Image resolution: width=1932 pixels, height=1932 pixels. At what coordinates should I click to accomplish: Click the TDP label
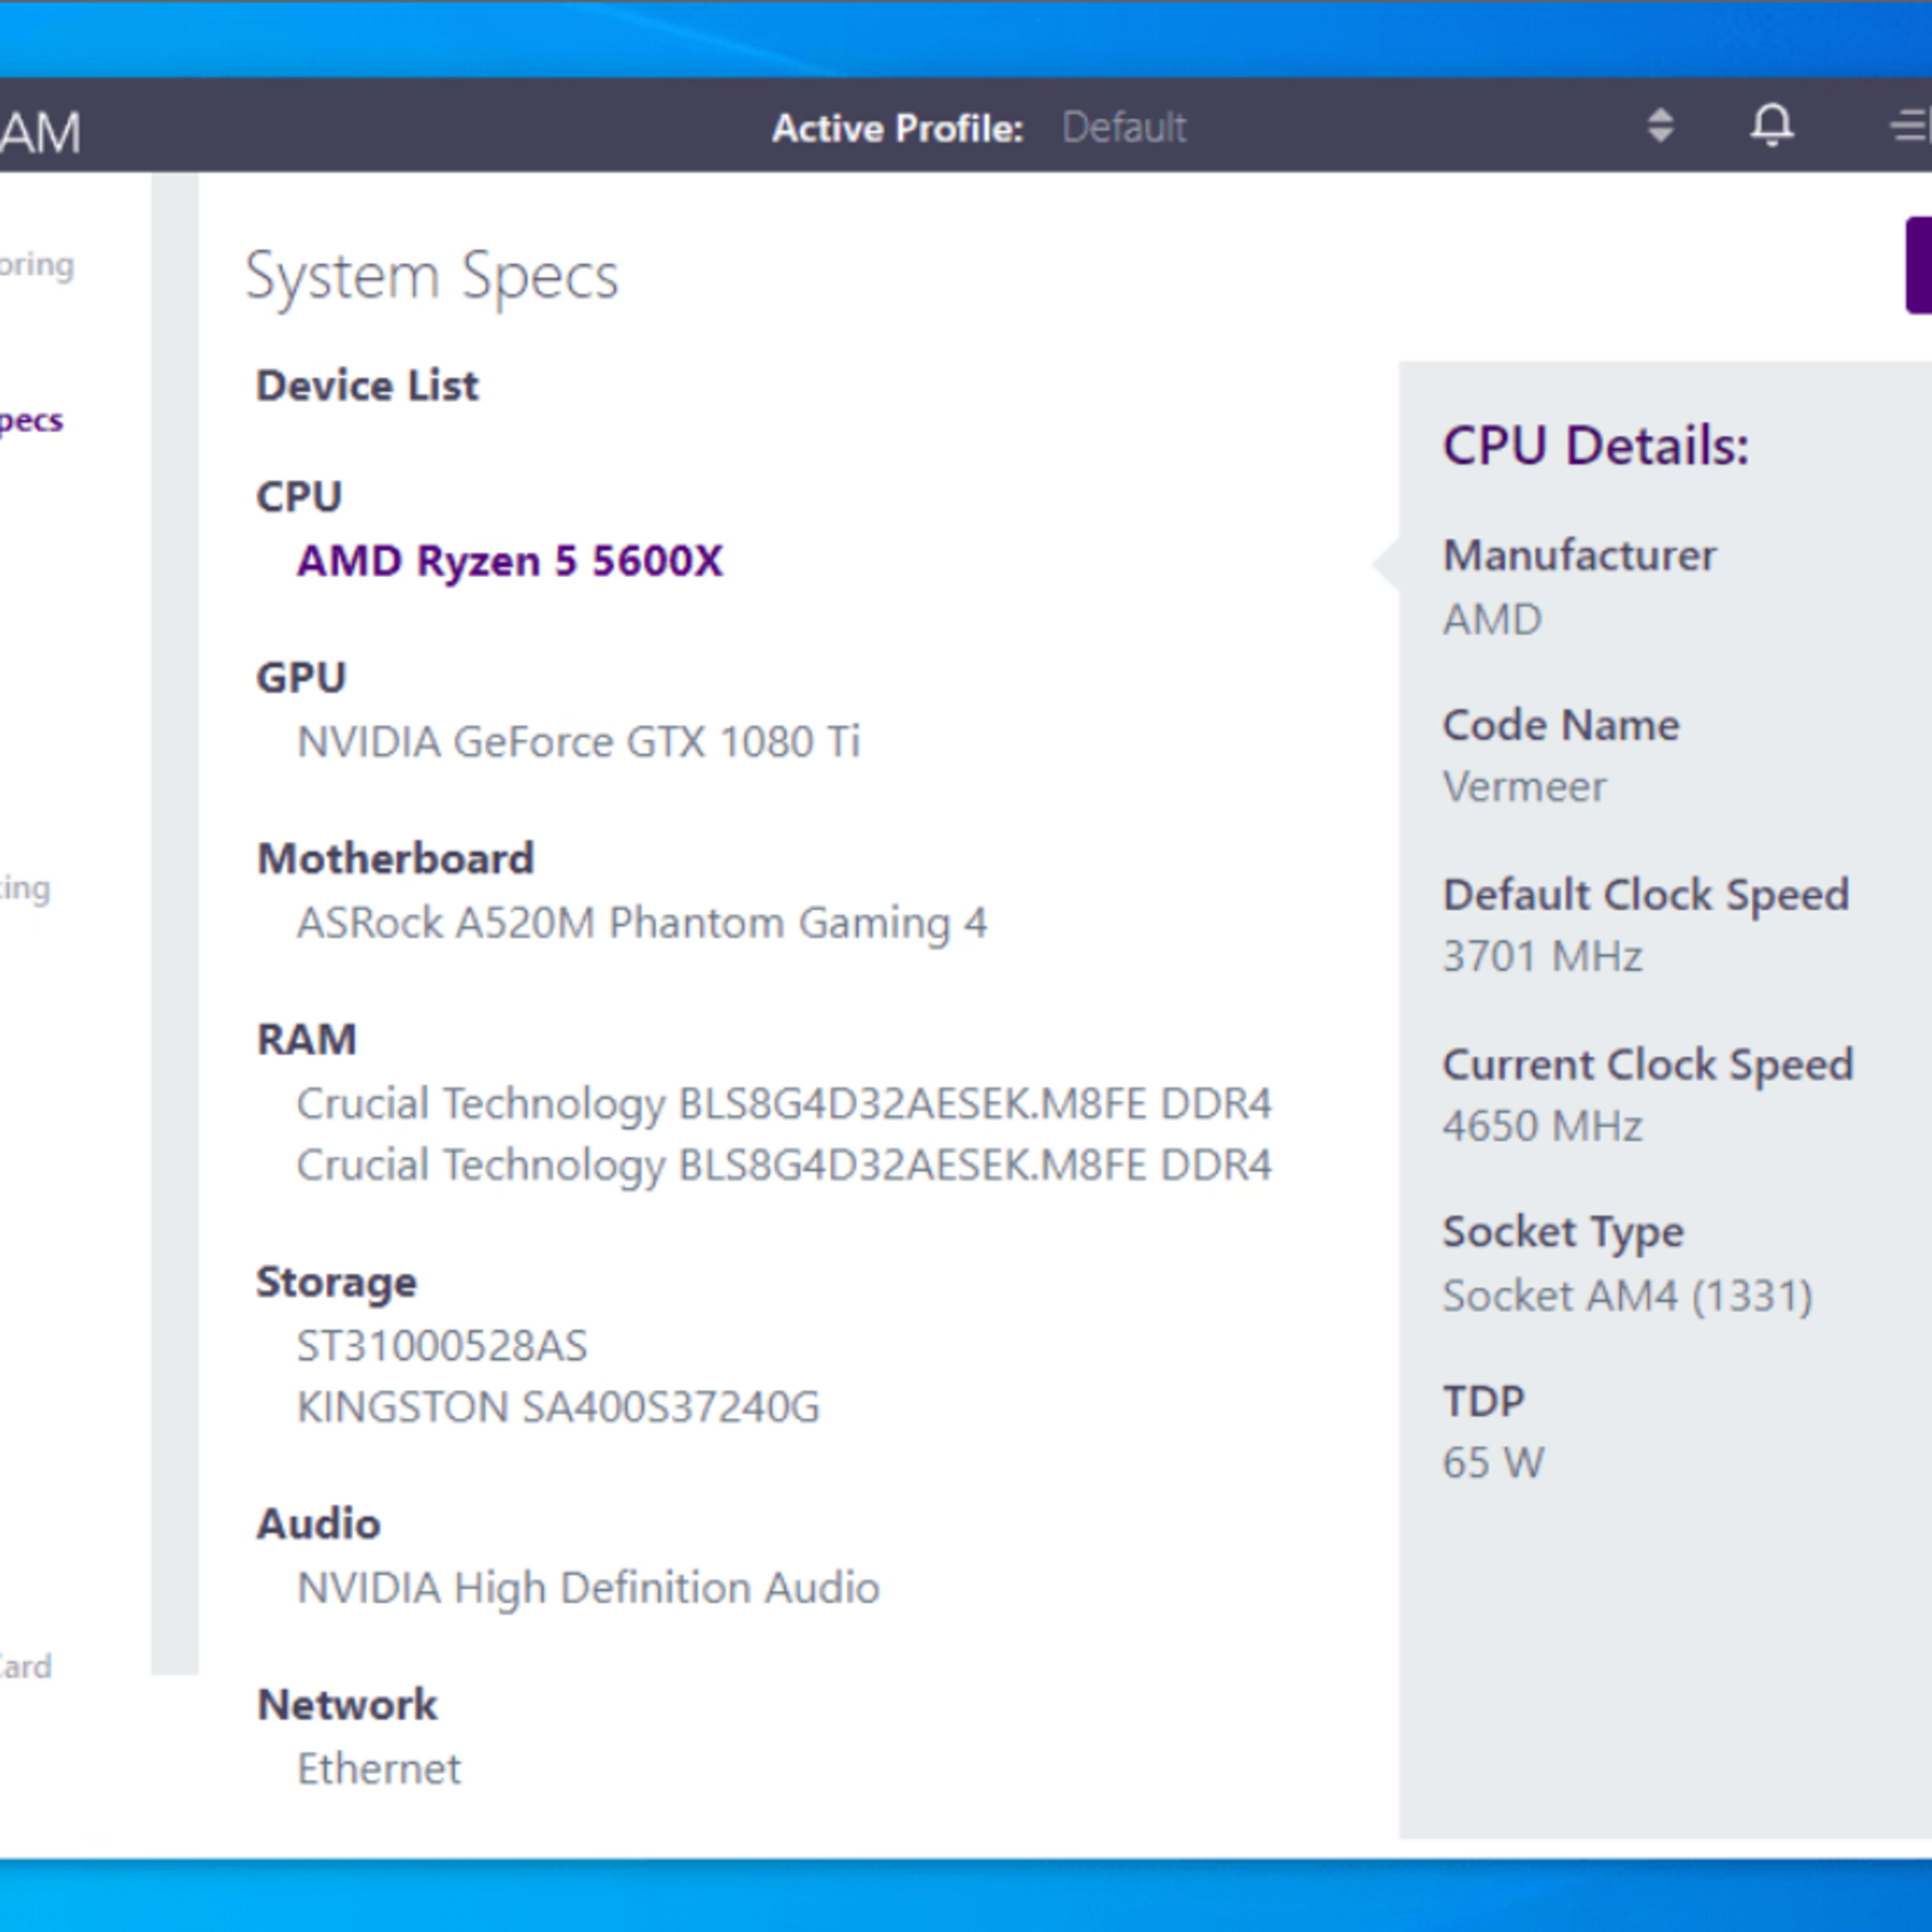[x=1483, y=1402]
